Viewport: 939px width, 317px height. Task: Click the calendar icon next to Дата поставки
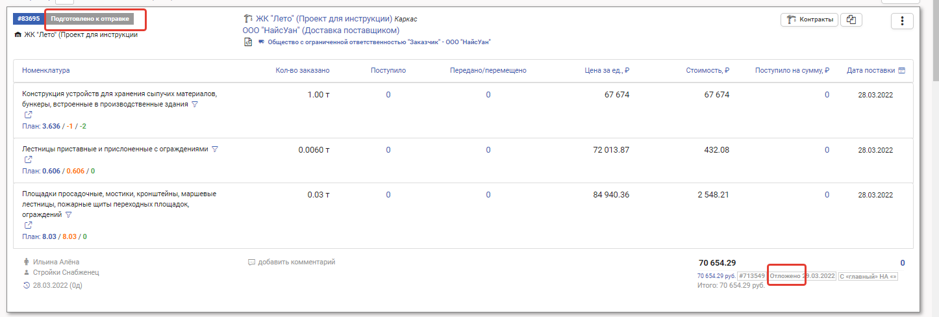(901, 70)
